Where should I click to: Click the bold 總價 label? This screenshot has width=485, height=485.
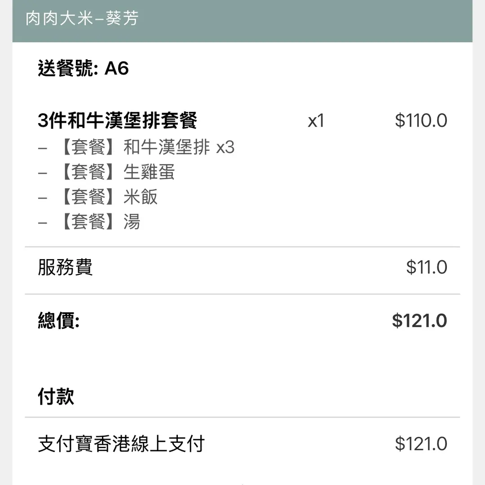58,321
